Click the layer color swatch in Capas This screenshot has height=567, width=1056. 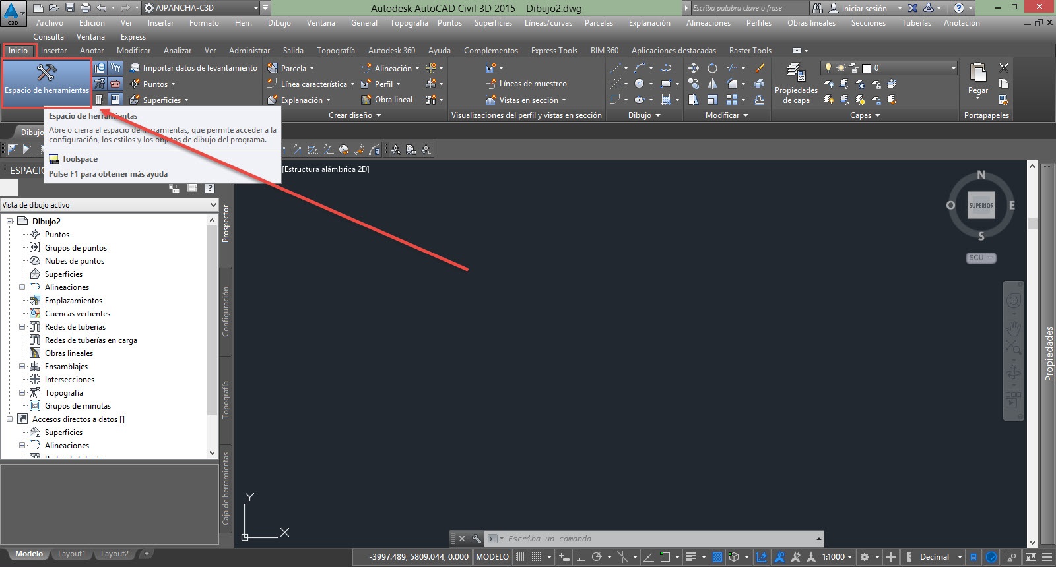coord(867,68)
